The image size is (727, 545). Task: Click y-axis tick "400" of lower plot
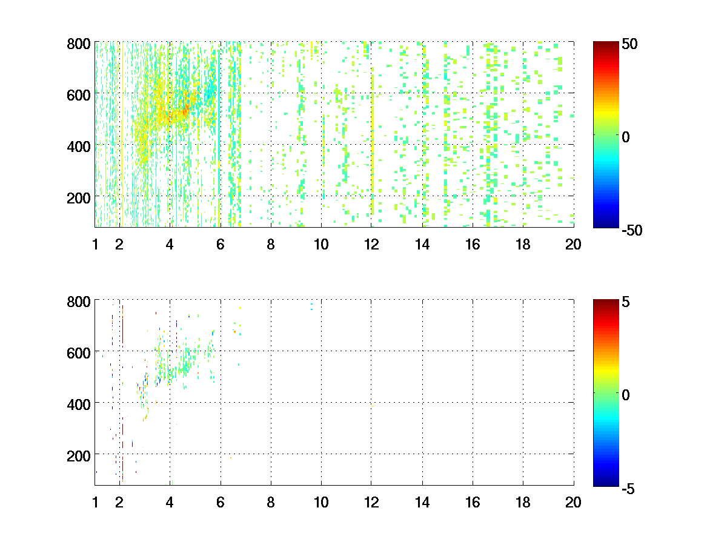click(79, 403)
